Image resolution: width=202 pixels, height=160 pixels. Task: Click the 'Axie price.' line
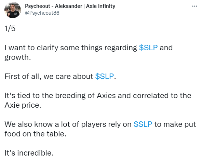tap(23, 105)
